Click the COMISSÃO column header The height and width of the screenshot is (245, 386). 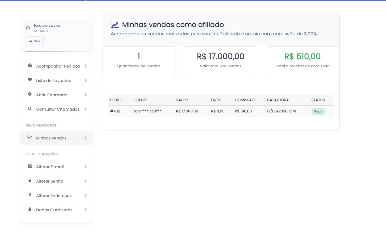(245, 100)
